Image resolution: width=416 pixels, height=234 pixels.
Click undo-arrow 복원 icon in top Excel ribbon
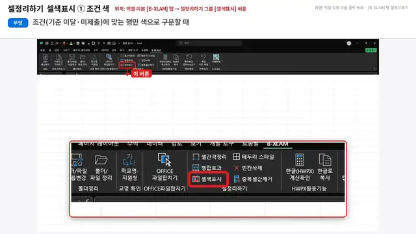point(203,57)
